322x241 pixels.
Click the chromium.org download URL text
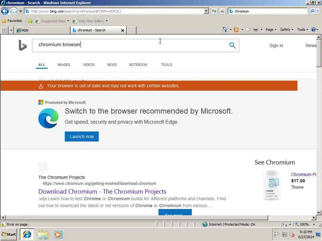[x=99, y=183]
